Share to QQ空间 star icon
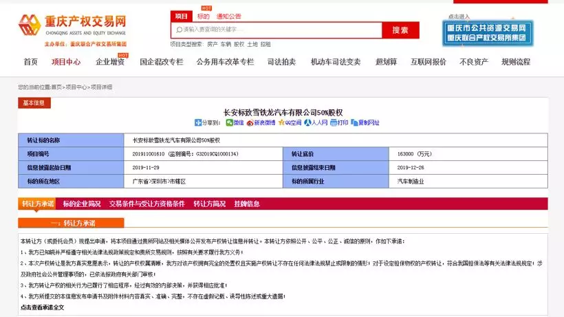 click(x=281, y=122)
